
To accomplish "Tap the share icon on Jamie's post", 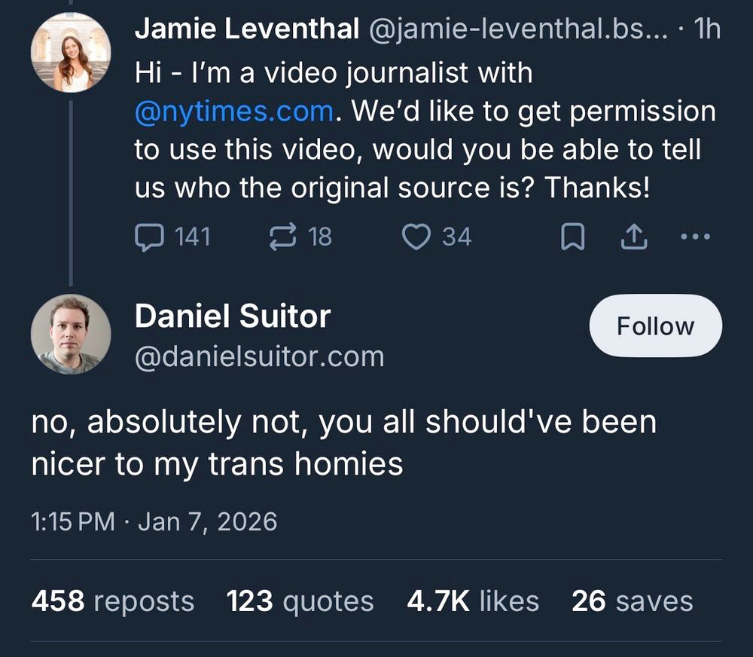I will pos(633,238).
